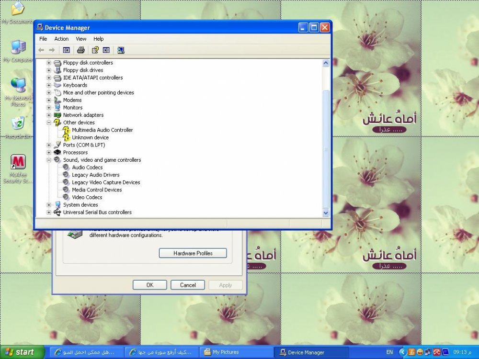Select the "Sound, video and game controllers" label
The width and height of the screenshot is (479, 359).
point(102,160)
